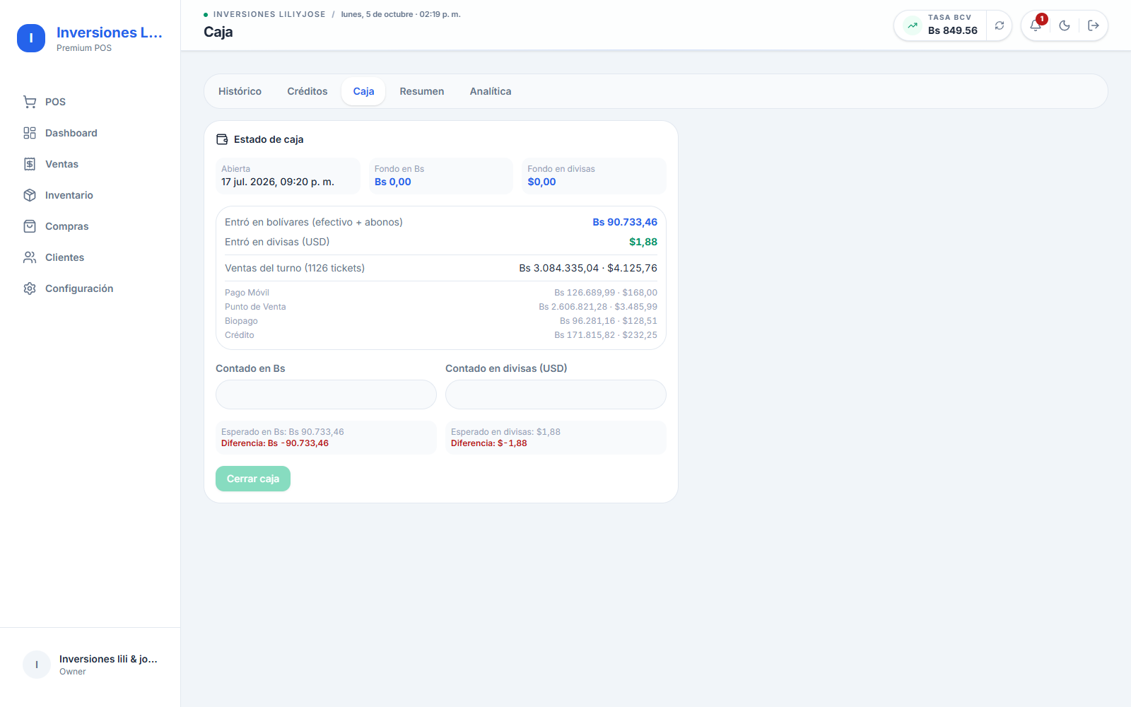
Task: Click the logout arrow icon
Action: (1094, 25)
